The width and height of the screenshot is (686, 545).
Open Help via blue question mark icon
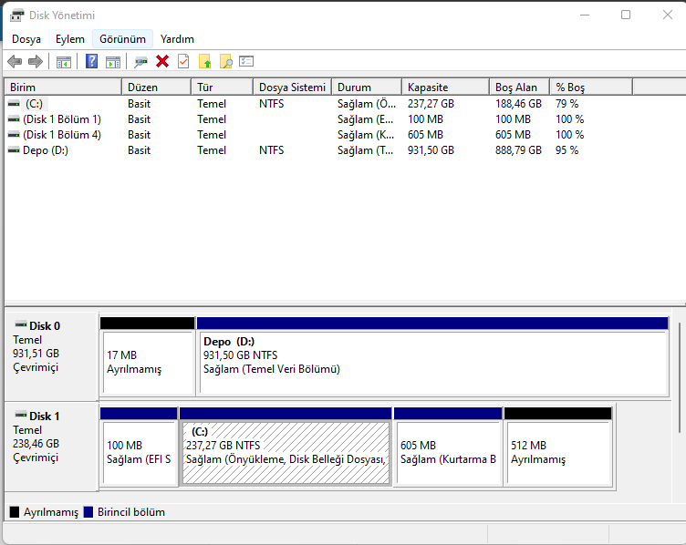click(x=91, y=61)
